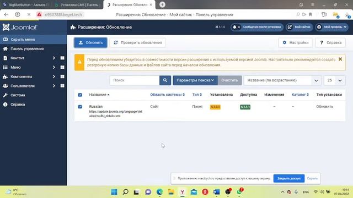
Task: Open Word from taskbar
Action: coord(216,192)
